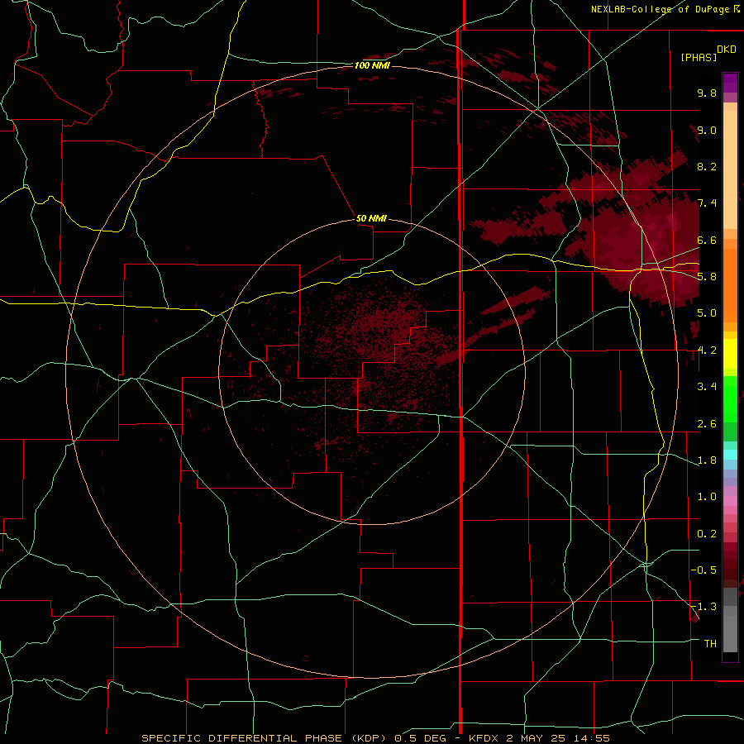Click the 5.8 scale value

pos(707,277)
